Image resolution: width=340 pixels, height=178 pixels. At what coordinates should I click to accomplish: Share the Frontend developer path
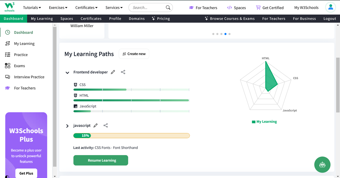click(123, 72)
